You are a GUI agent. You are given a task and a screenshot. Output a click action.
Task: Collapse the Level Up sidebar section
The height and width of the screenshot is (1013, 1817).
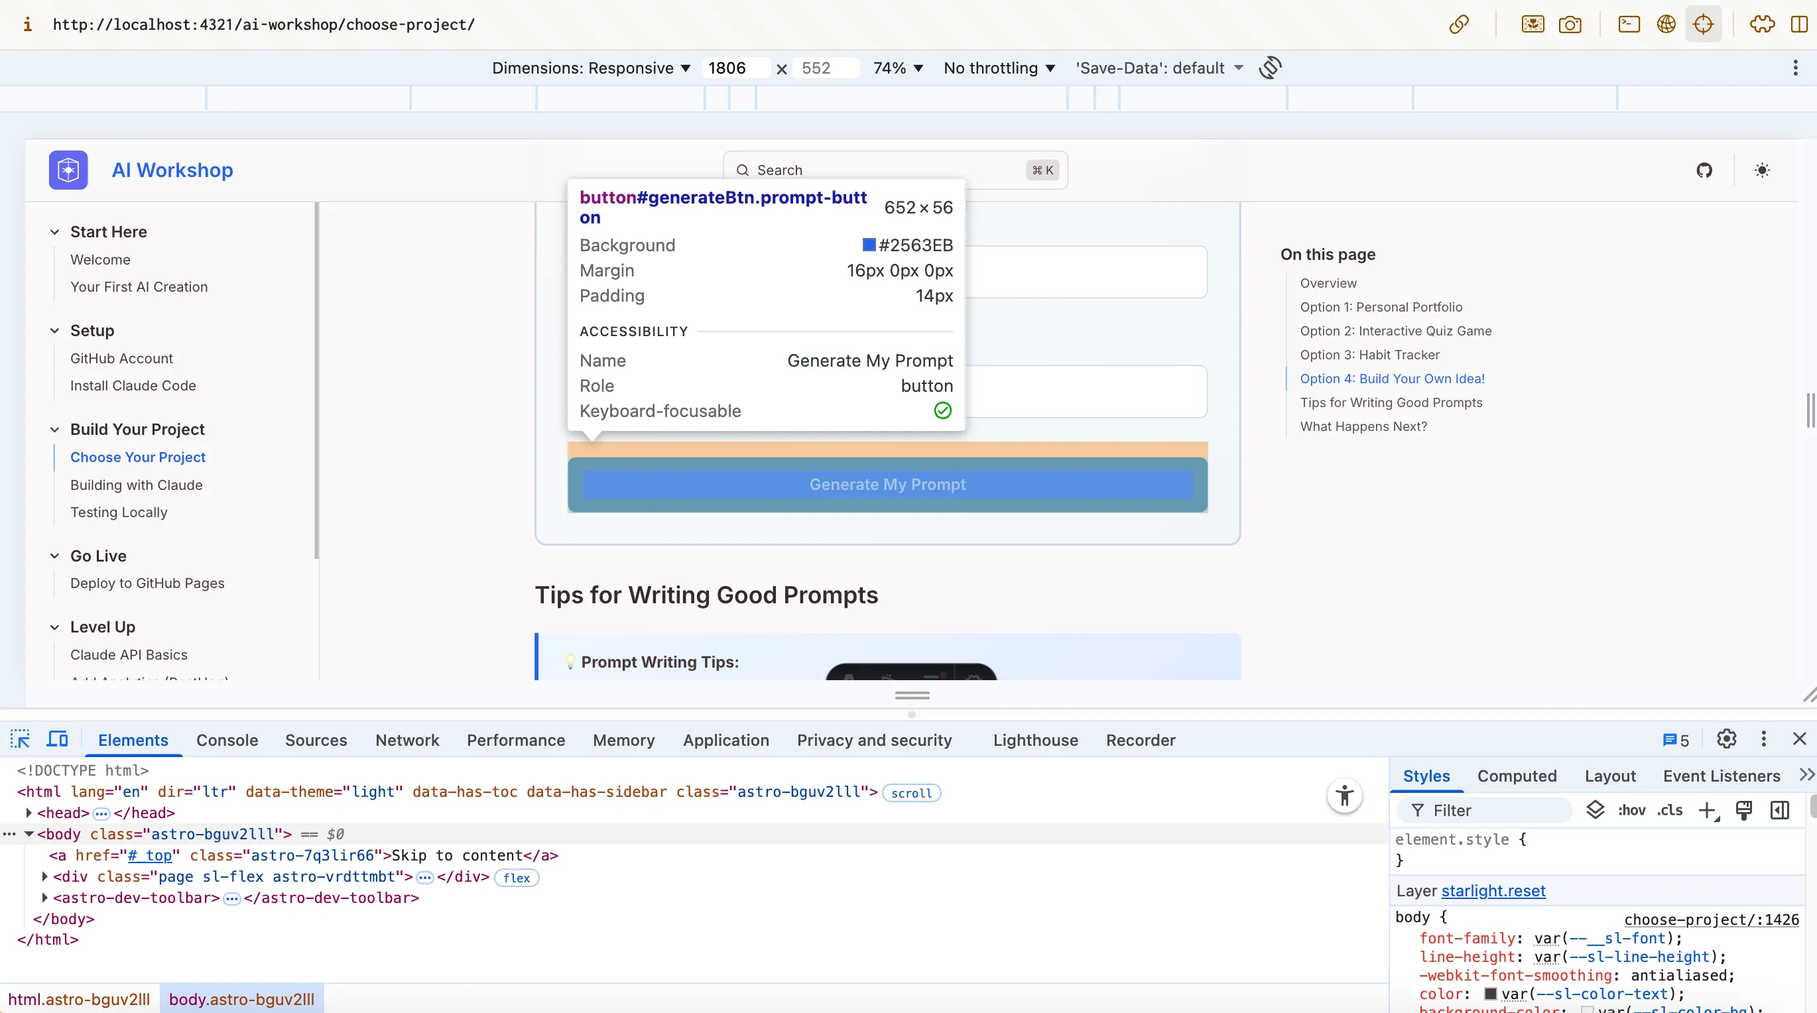54,627
